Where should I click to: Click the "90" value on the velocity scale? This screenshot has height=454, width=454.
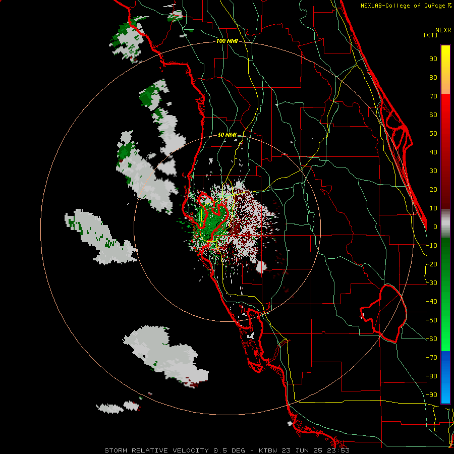433,59
